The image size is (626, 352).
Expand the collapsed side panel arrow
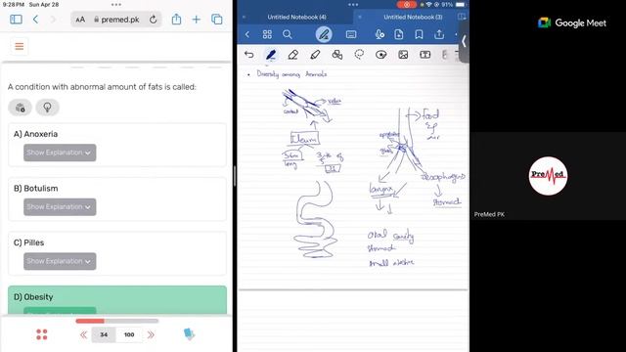[x=464, y=41]
